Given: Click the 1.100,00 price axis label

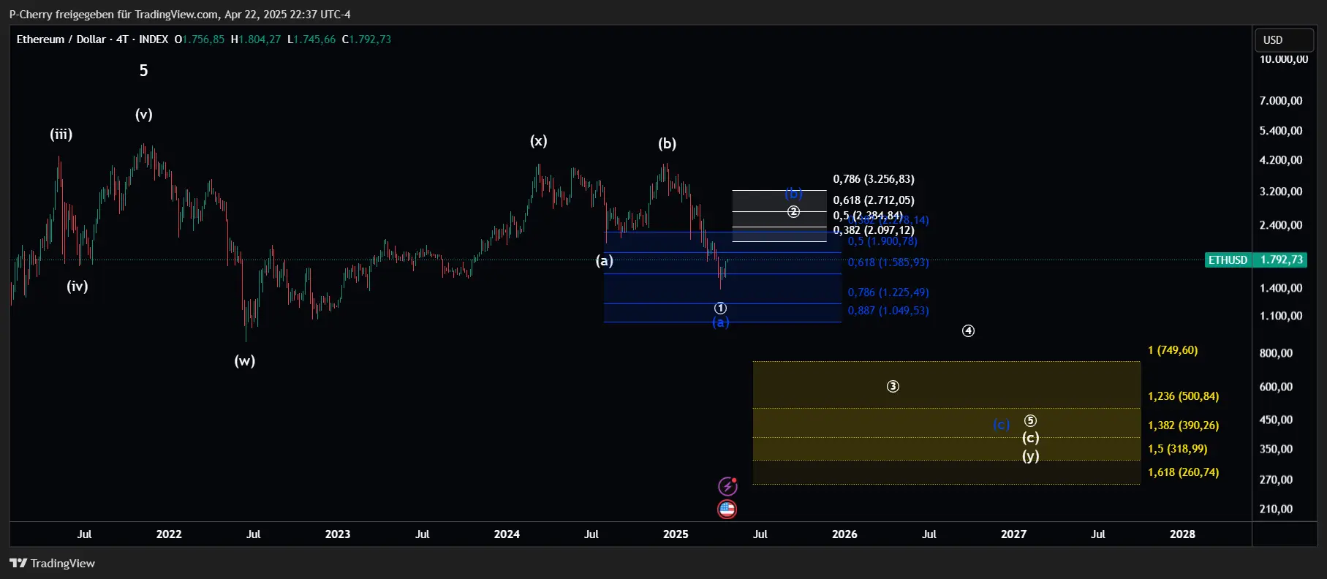Looking at the screenshot, I should click(x=1281, y=316).
